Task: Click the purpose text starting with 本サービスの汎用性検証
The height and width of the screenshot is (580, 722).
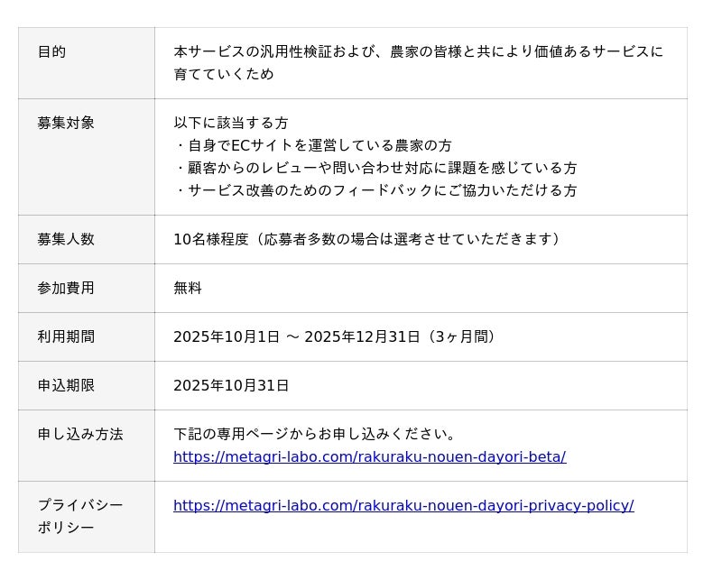Action: coord(418,52)
